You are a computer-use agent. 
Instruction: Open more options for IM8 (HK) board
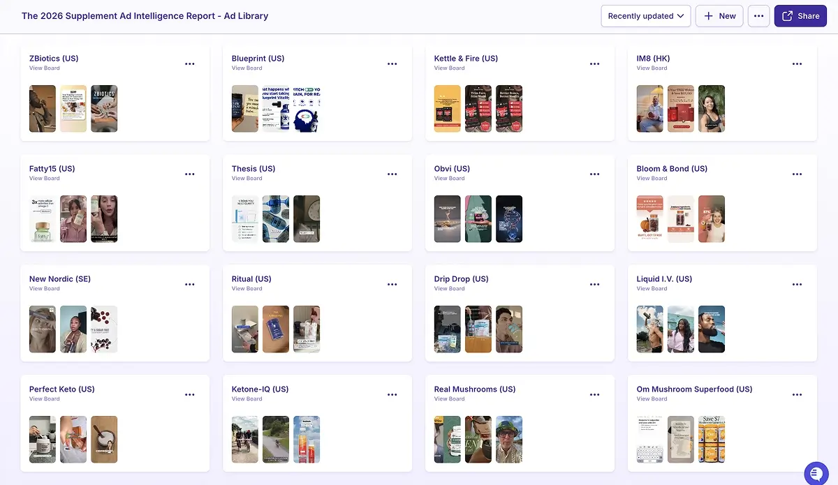[x=797, y=64]
